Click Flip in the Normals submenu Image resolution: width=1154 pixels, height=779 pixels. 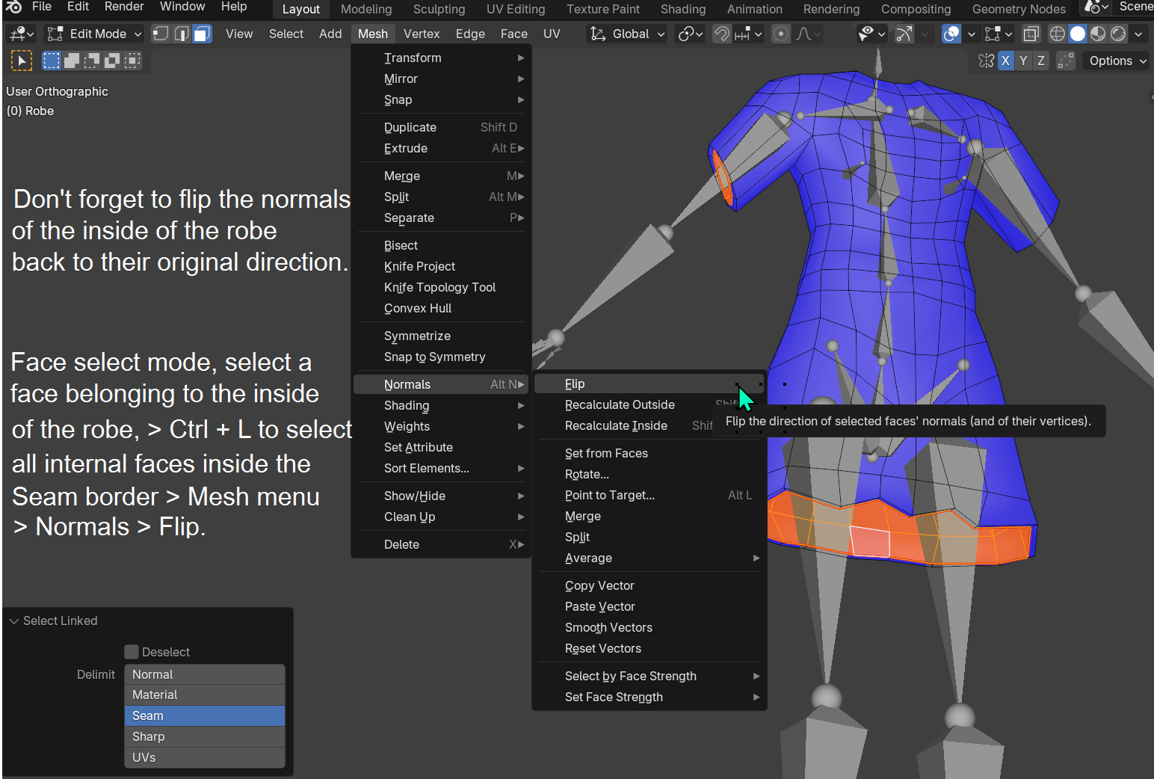[x=649, y=384]
